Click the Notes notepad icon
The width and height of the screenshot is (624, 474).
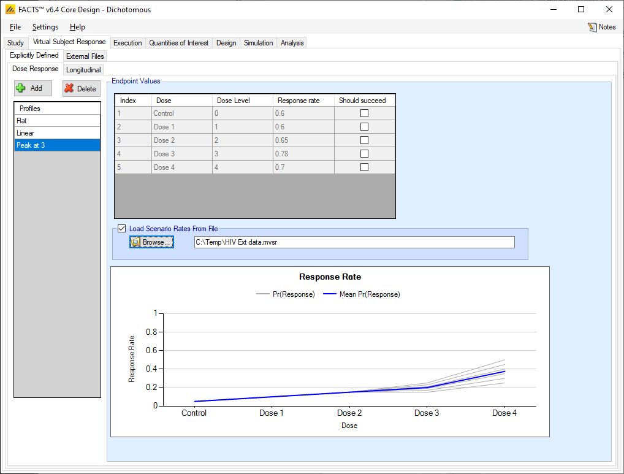[x=592, y=27]
